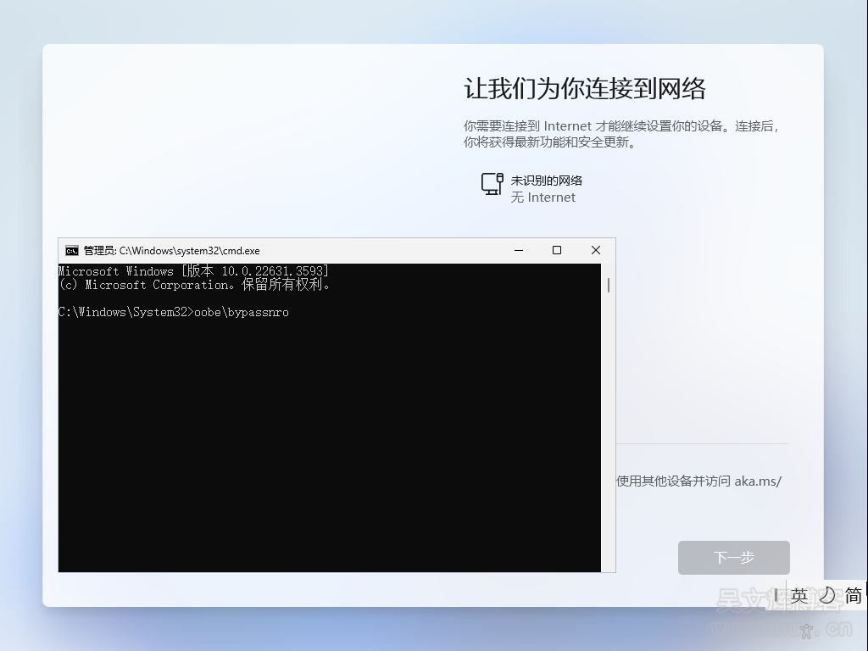Select the unidentified network computer icon

click(x=492, y=184)
